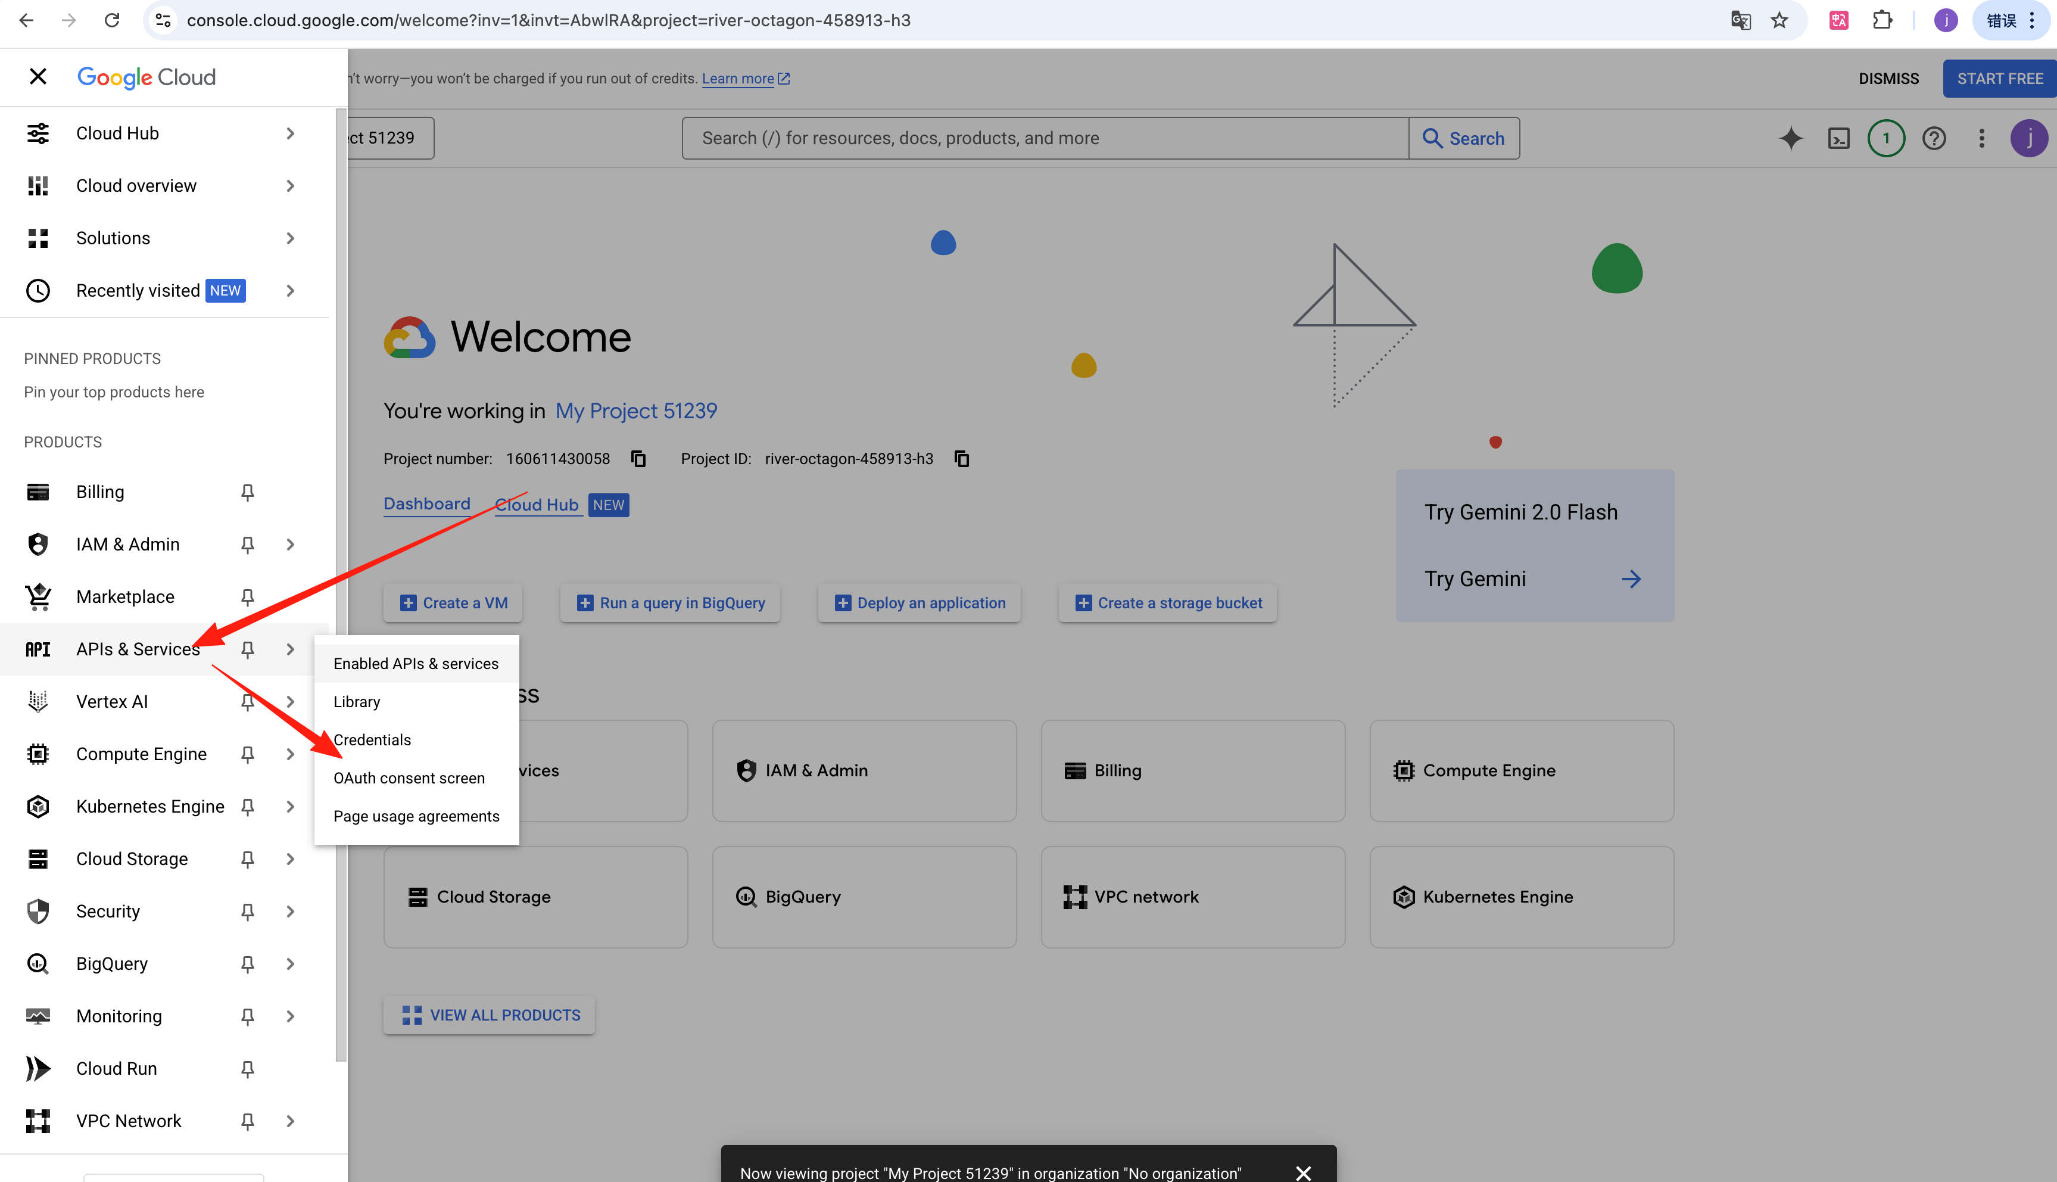2057x1182 pixels.
Task: Click the Kubernetes Engine hexagon icon in sidebar
Action: (38, 807)
